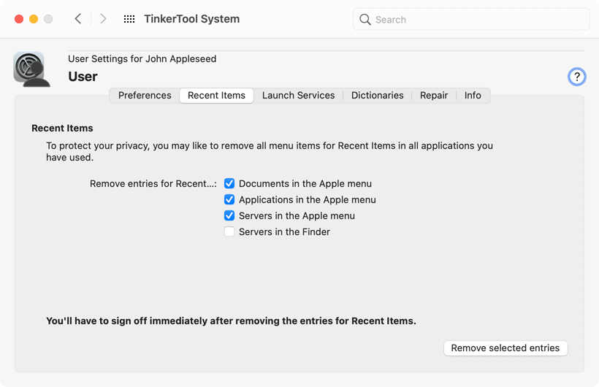Minimize the window with the yellow button
The width and height of the screenshot is (599, 387).
(x=34, y=19)
